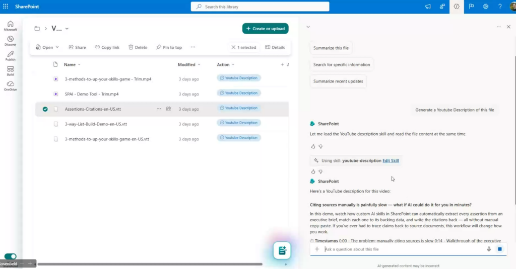
Task: Open more actions for Assertions-Citations-en-US.vtt
Action: (159, 109)
